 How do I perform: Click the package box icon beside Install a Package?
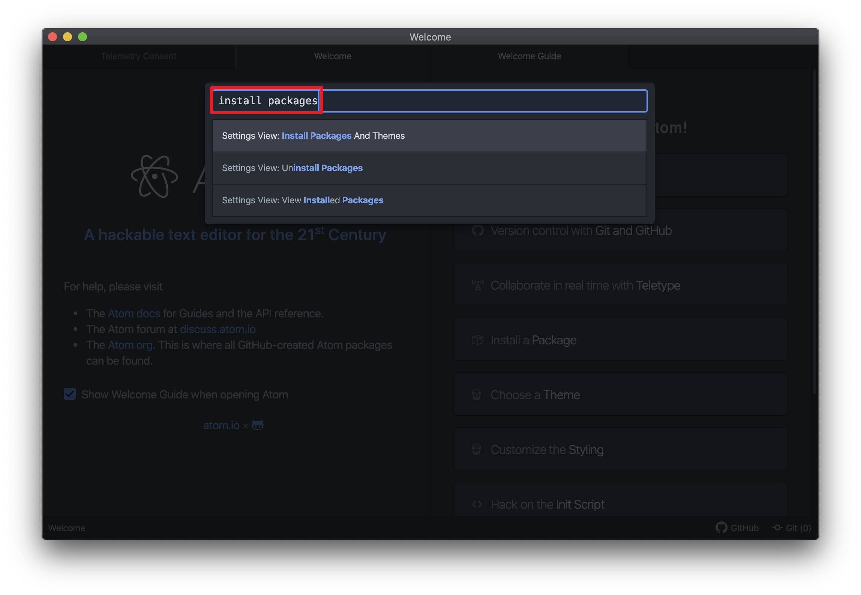[478, 340]
